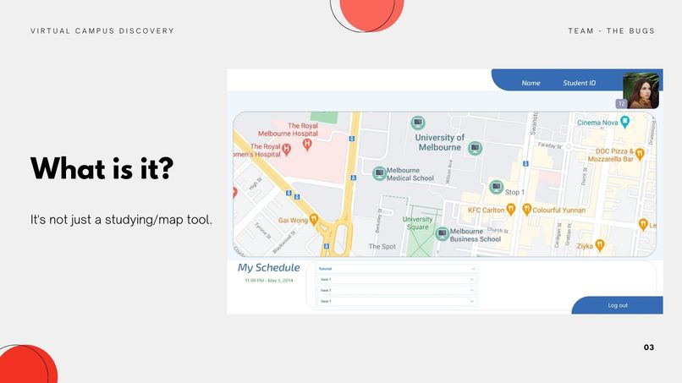Screen dimensions: 682x383
Task: Click the tram stop icon on Swanston Street
Action: (x=525, y=164)
